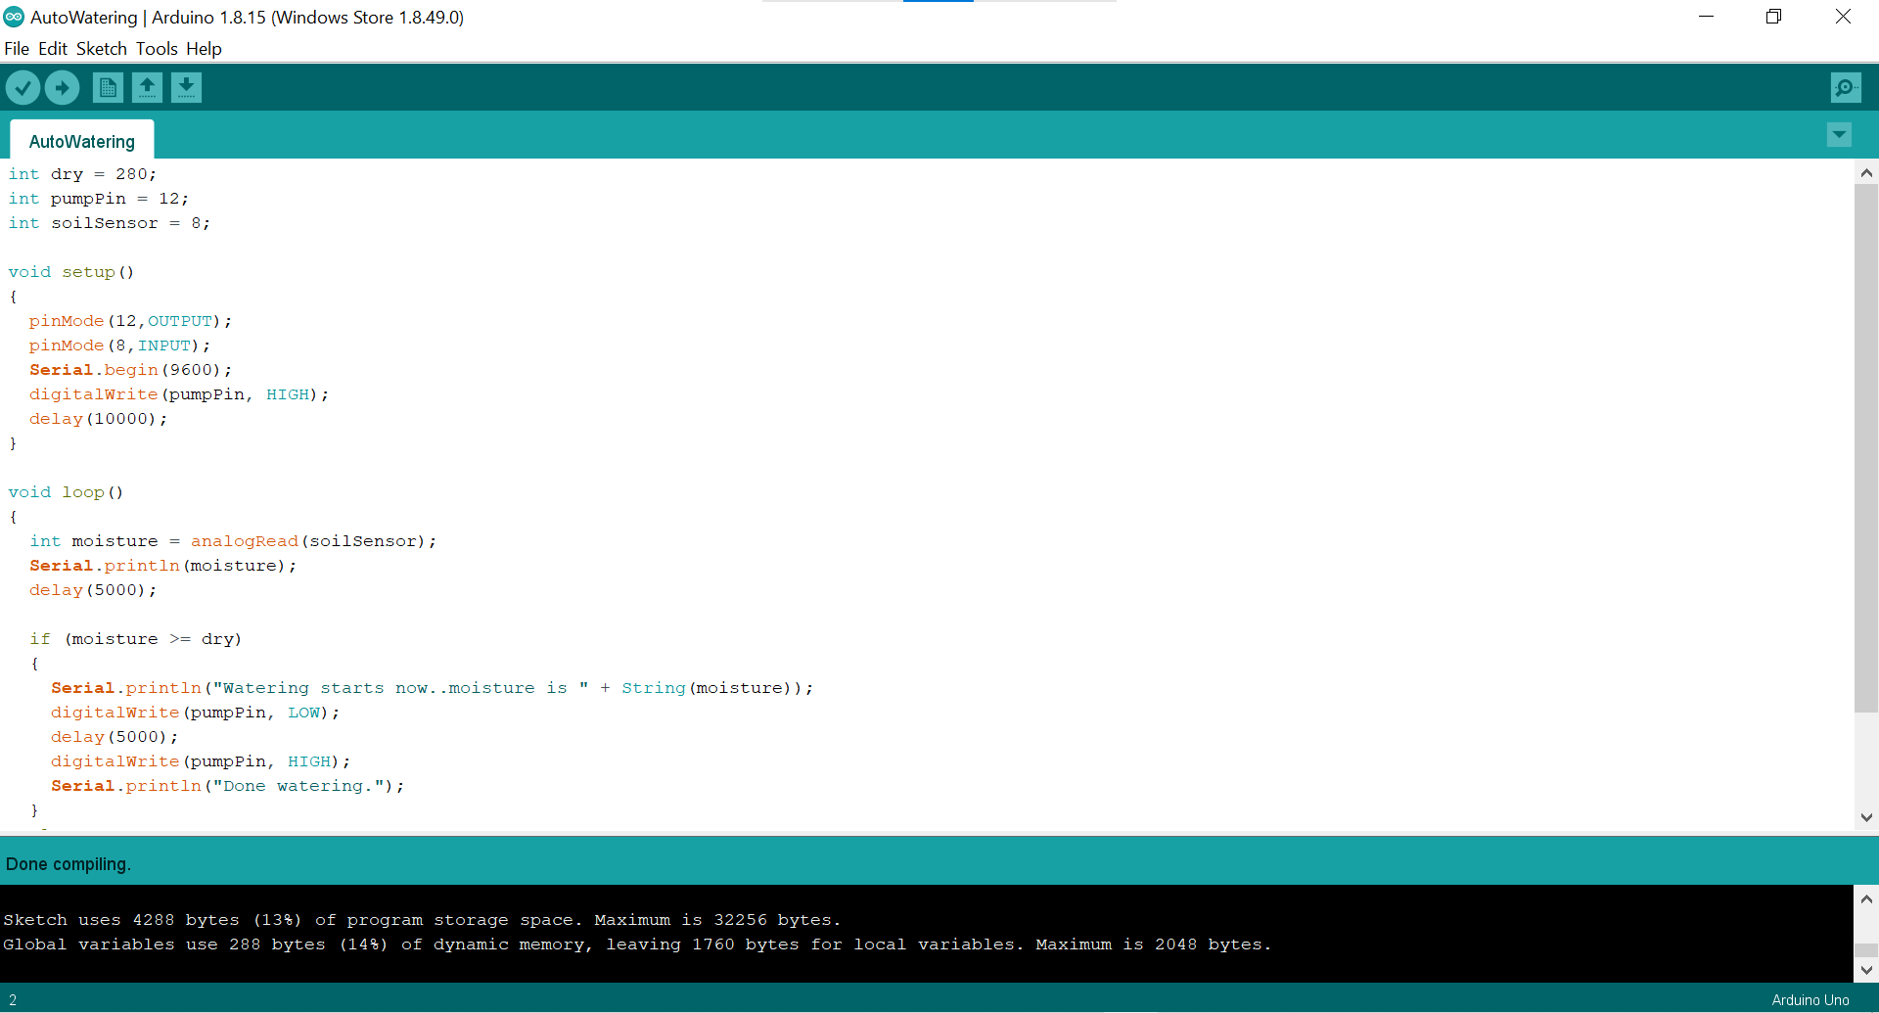Click the editor scrollbar up arrow
This screenshot has height=1013, width=1879.
[1866, 173]
